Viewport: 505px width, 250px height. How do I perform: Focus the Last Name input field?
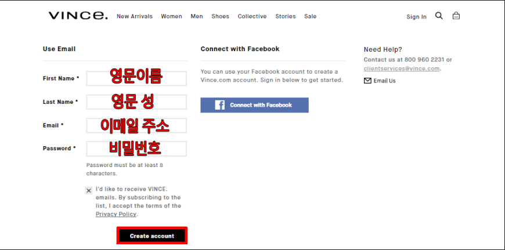click(x=136, y=102)
